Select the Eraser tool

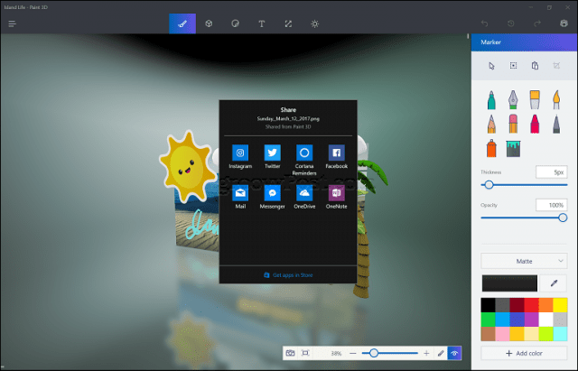coord(513,124)
